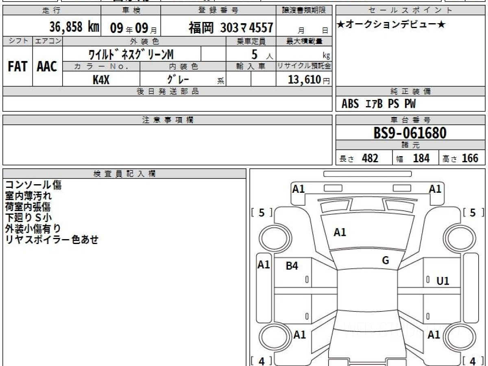The height and width of the screenshot is (366, 488).
Task: Click the A1 mark on hood
Action: pyautogui.click(x=340, y=232)
